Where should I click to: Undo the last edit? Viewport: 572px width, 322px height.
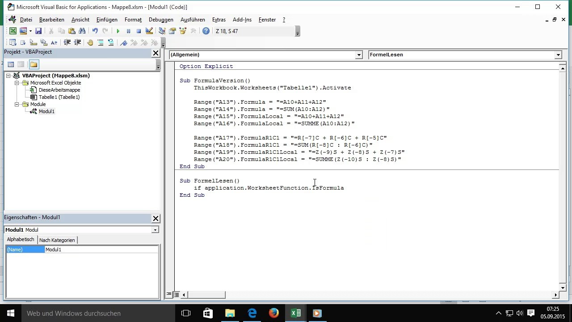pyautogui.click(x=95, y=31)
